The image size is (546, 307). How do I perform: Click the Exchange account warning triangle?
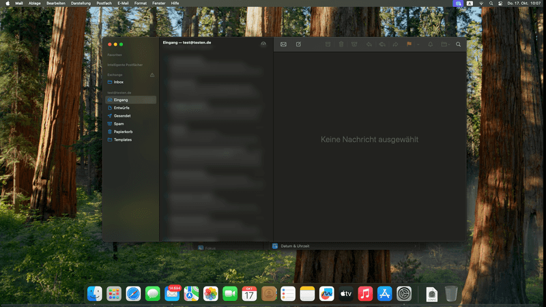coord(152,74)
